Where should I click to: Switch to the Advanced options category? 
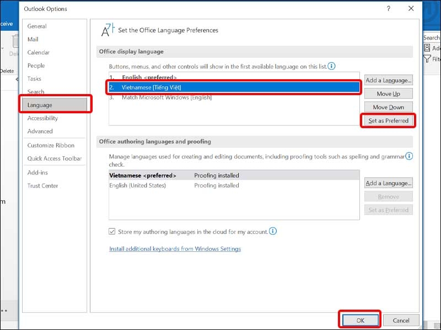pyautogui.click(x=40, y=131)
